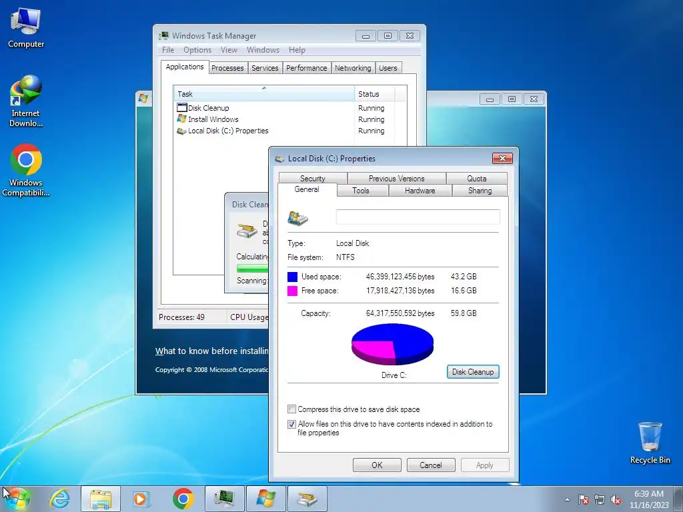Click the magenta Free space color swatch

click(x=292, y=291)
